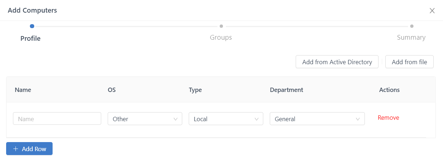Click the Add from file button
443x163 pixels.
tap(409, 62)
